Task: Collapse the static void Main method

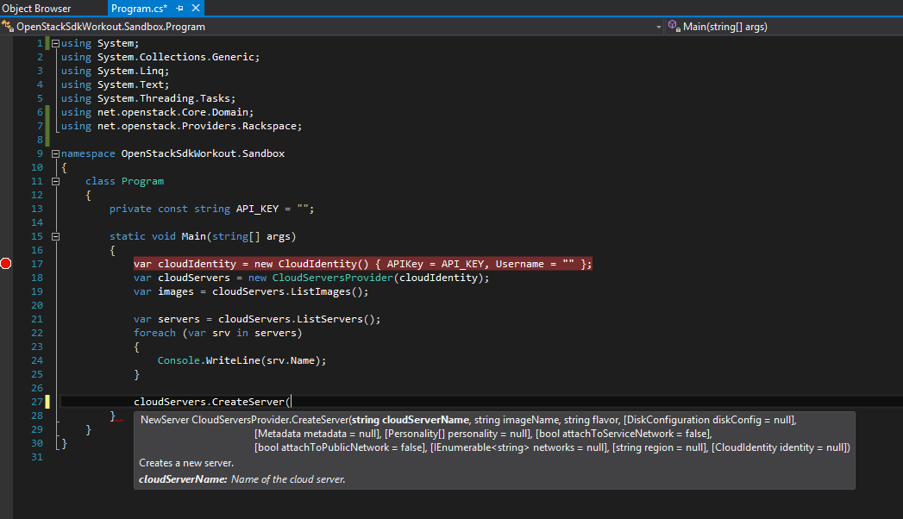Action: point(55,236)
